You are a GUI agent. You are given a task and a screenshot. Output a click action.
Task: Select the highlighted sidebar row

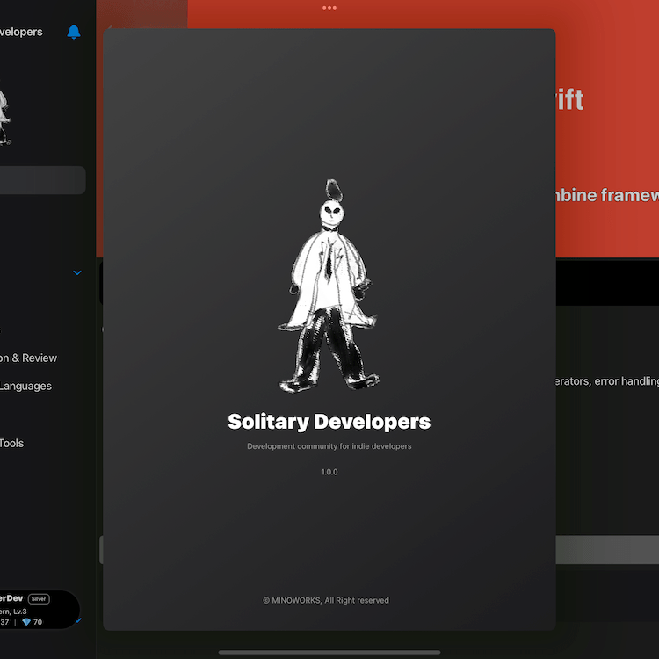coord(42,180)
